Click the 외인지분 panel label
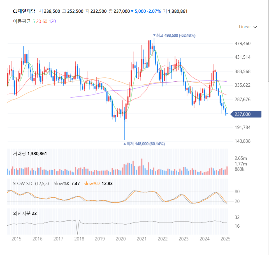The height and width of the screenshot is (255, 269). coord(22,213)
